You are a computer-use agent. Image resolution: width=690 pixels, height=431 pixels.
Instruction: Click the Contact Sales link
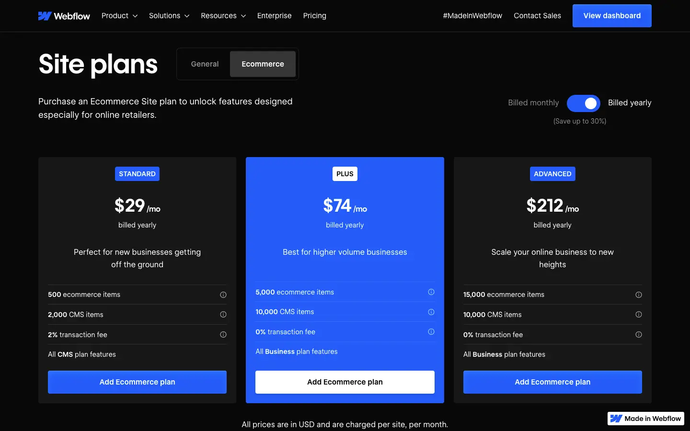[537, 16]
